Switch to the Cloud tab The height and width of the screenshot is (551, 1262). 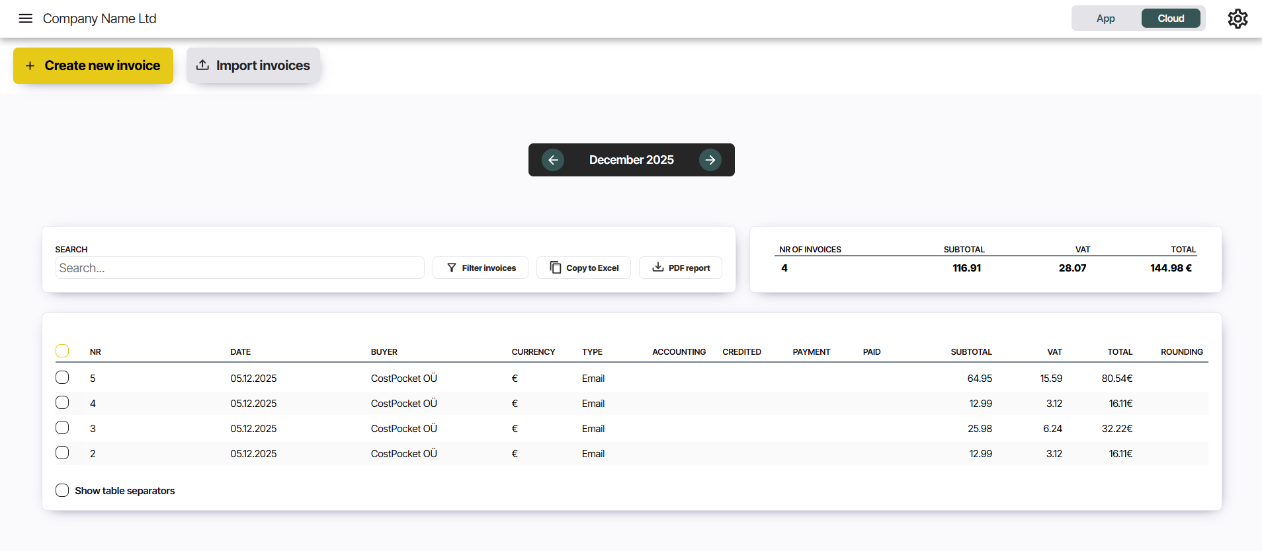(1170, 18)
